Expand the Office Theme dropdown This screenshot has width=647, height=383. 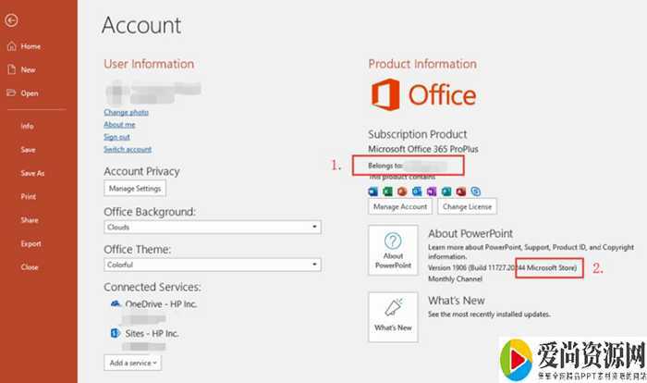pyautogui.click(x=315, y=265)
